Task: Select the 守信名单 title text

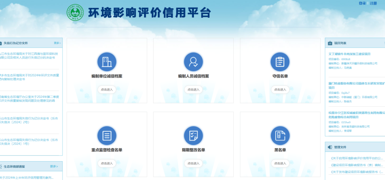Action: point(280,76)
